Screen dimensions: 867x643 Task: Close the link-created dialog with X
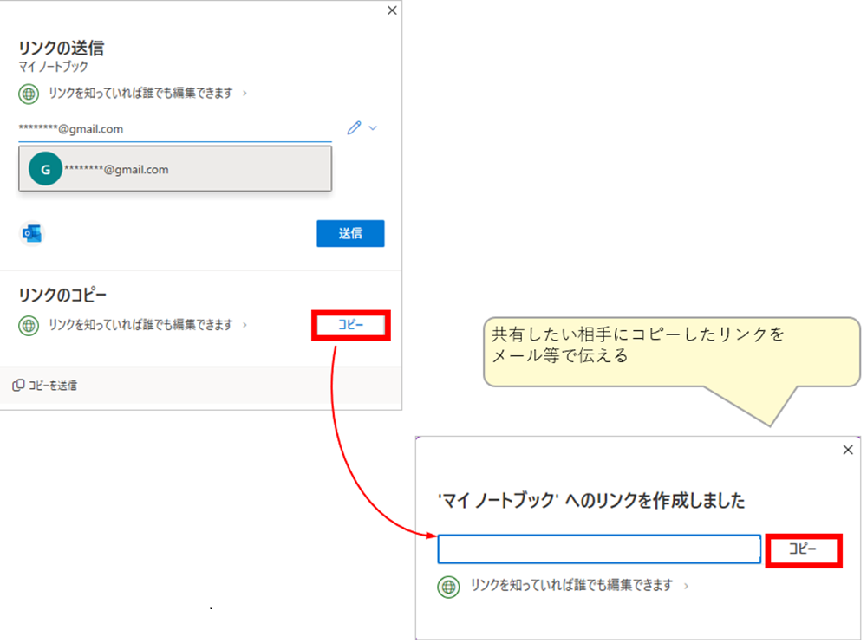848,450
